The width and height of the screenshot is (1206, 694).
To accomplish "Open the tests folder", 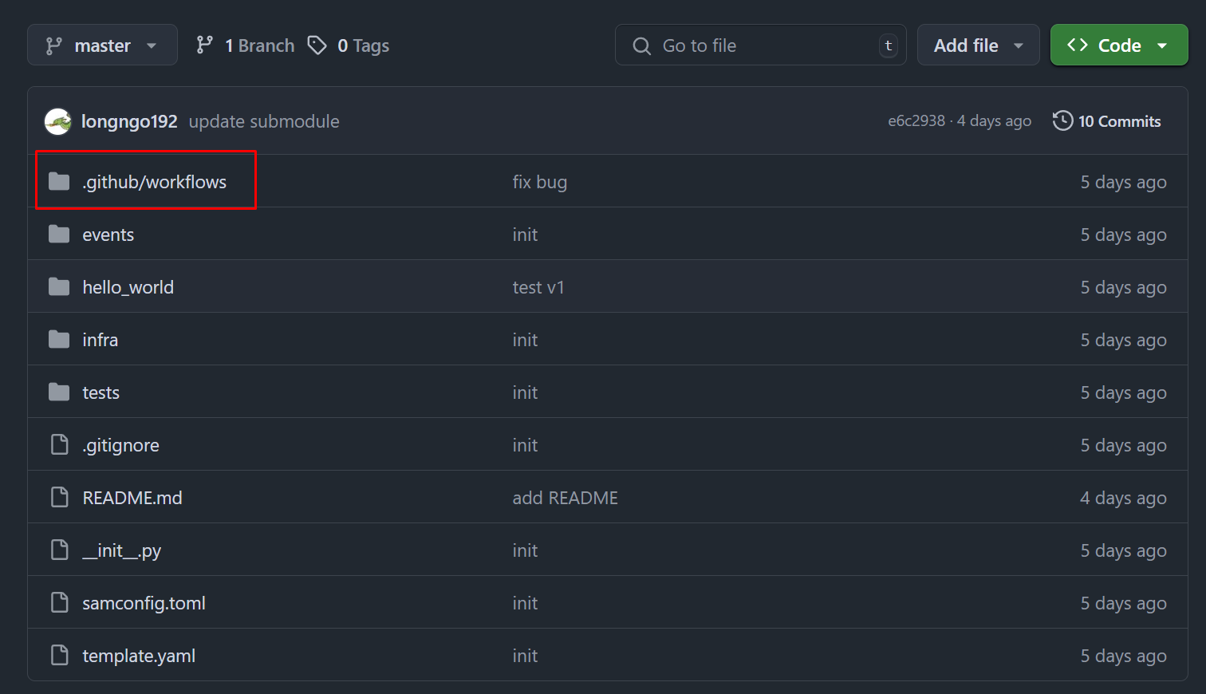I will (x=100, y=392).
